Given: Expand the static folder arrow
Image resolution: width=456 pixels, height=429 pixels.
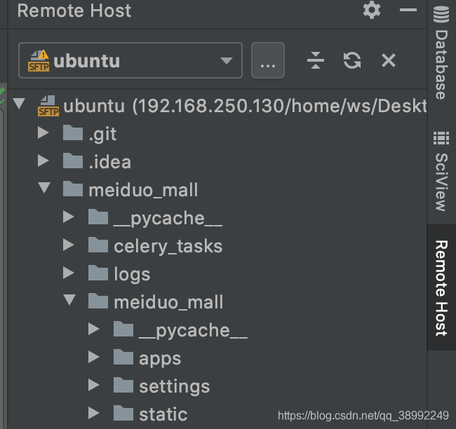Looking at the screenshot, I should (94, 413).
